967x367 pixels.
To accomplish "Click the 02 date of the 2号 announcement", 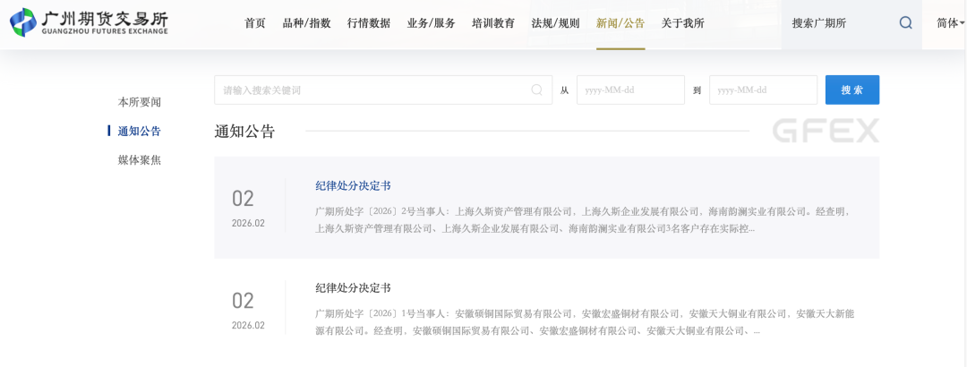I will (x=243, y=199).
